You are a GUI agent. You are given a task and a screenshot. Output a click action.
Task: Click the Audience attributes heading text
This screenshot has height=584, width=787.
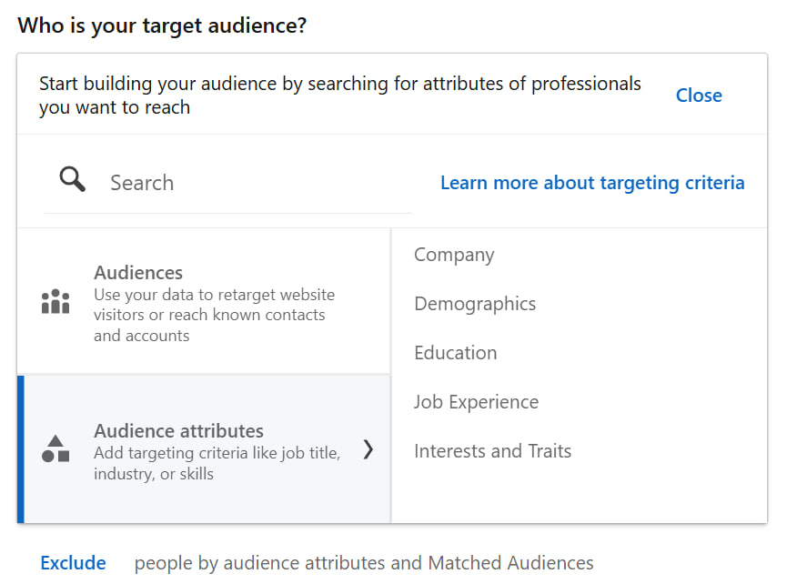[x=178, y=431]
